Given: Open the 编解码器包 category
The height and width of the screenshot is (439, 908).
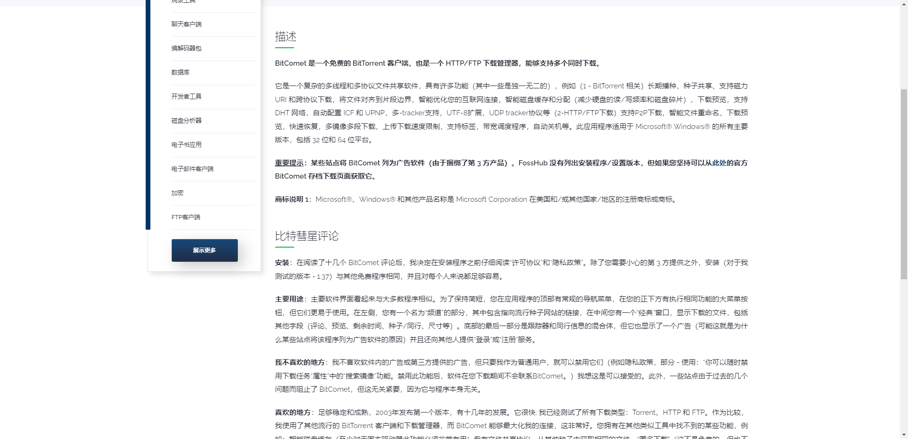Looking at the screenshot, I should click(x=186, y=48).
